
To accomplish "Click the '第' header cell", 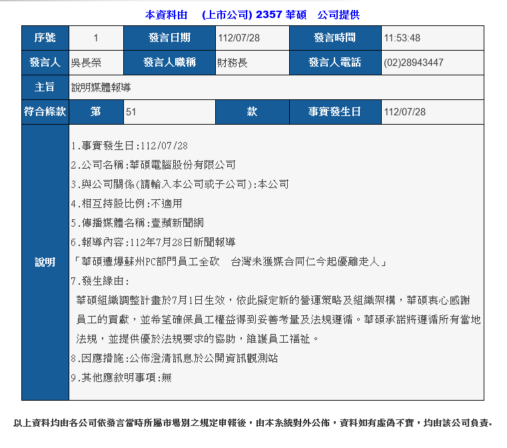I will click(96, 112).
